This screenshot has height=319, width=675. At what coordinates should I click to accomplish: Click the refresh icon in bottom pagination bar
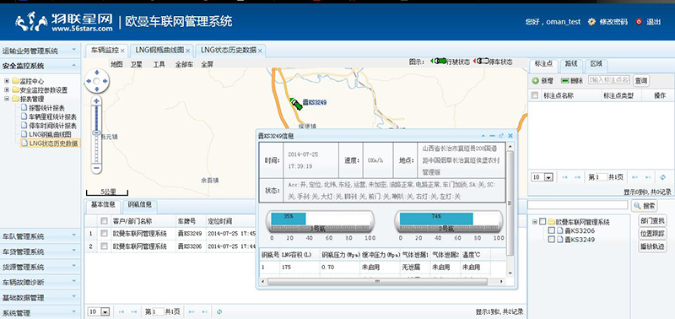click(219, 311)
